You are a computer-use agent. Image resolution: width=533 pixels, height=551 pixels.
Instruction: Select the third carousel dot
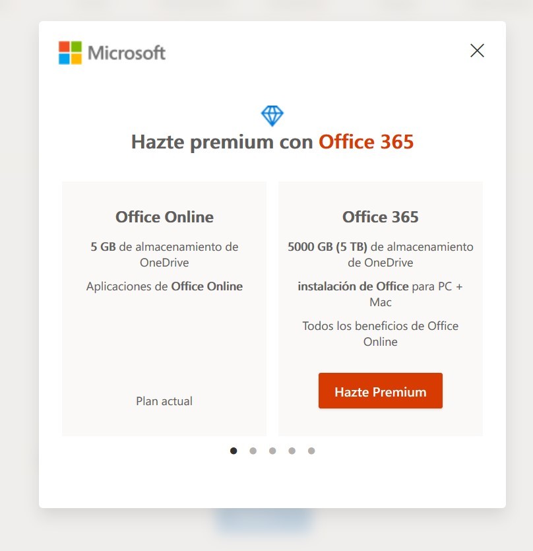(x=272, y=451)
